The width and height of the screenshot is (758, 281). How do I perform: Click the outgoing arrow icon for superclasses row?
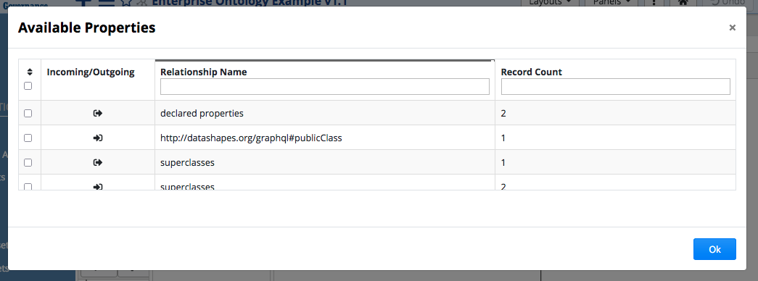pos(98,163)
